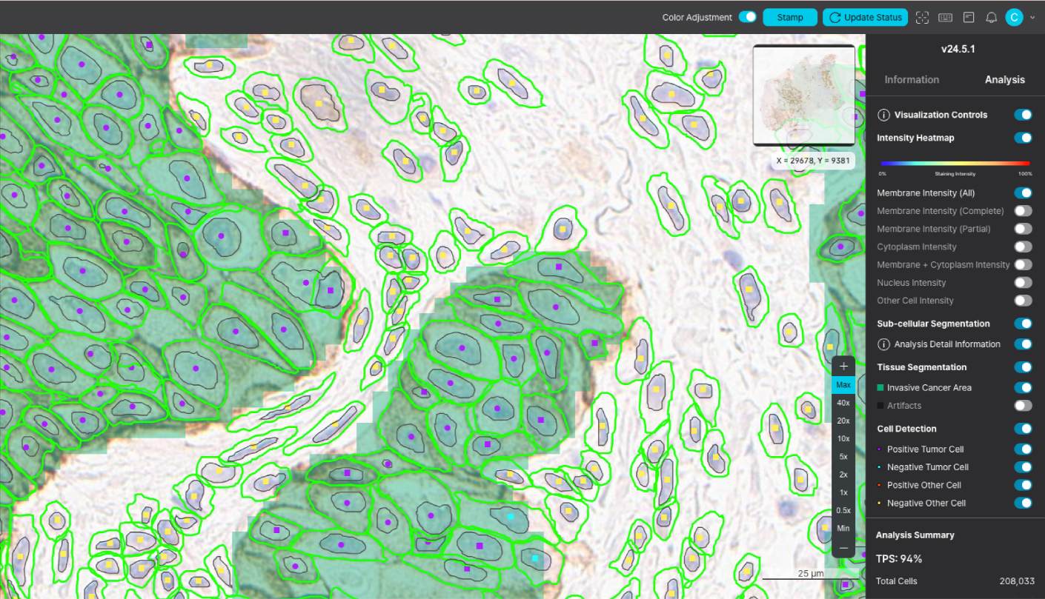Click the report panel icon beside the bell
Viewport: 1045px width, 599px height.
point(969,17)
